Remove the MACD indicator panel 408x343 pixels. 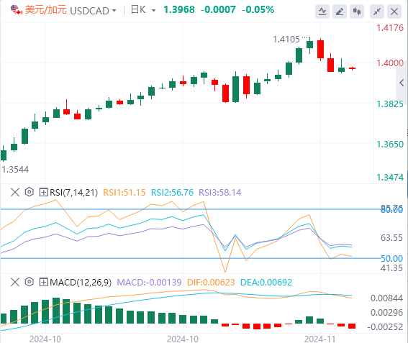point(15,282)
